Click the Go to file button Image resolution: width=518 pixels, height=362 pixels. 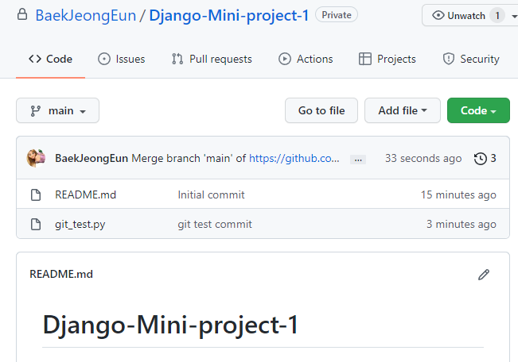click(x=321, y=110)
